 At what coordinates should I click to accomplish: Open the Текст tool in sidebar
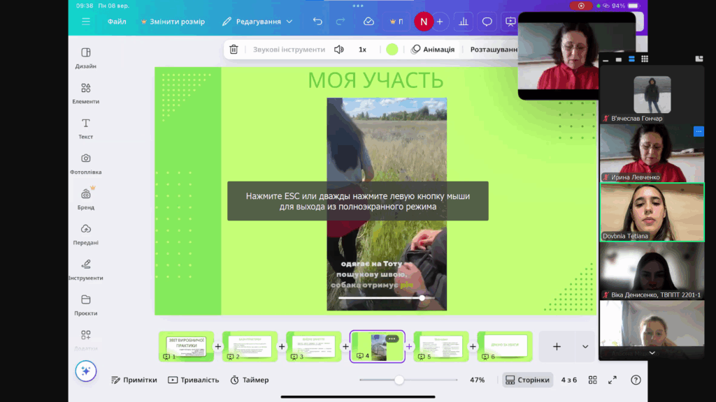click(85, 128)
